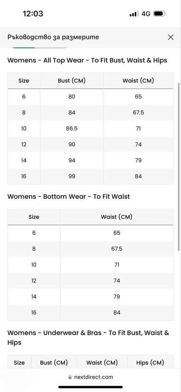This screenshot has height=392, width=181.
Task: Close the size guide panel
Action: click(170, 37)
